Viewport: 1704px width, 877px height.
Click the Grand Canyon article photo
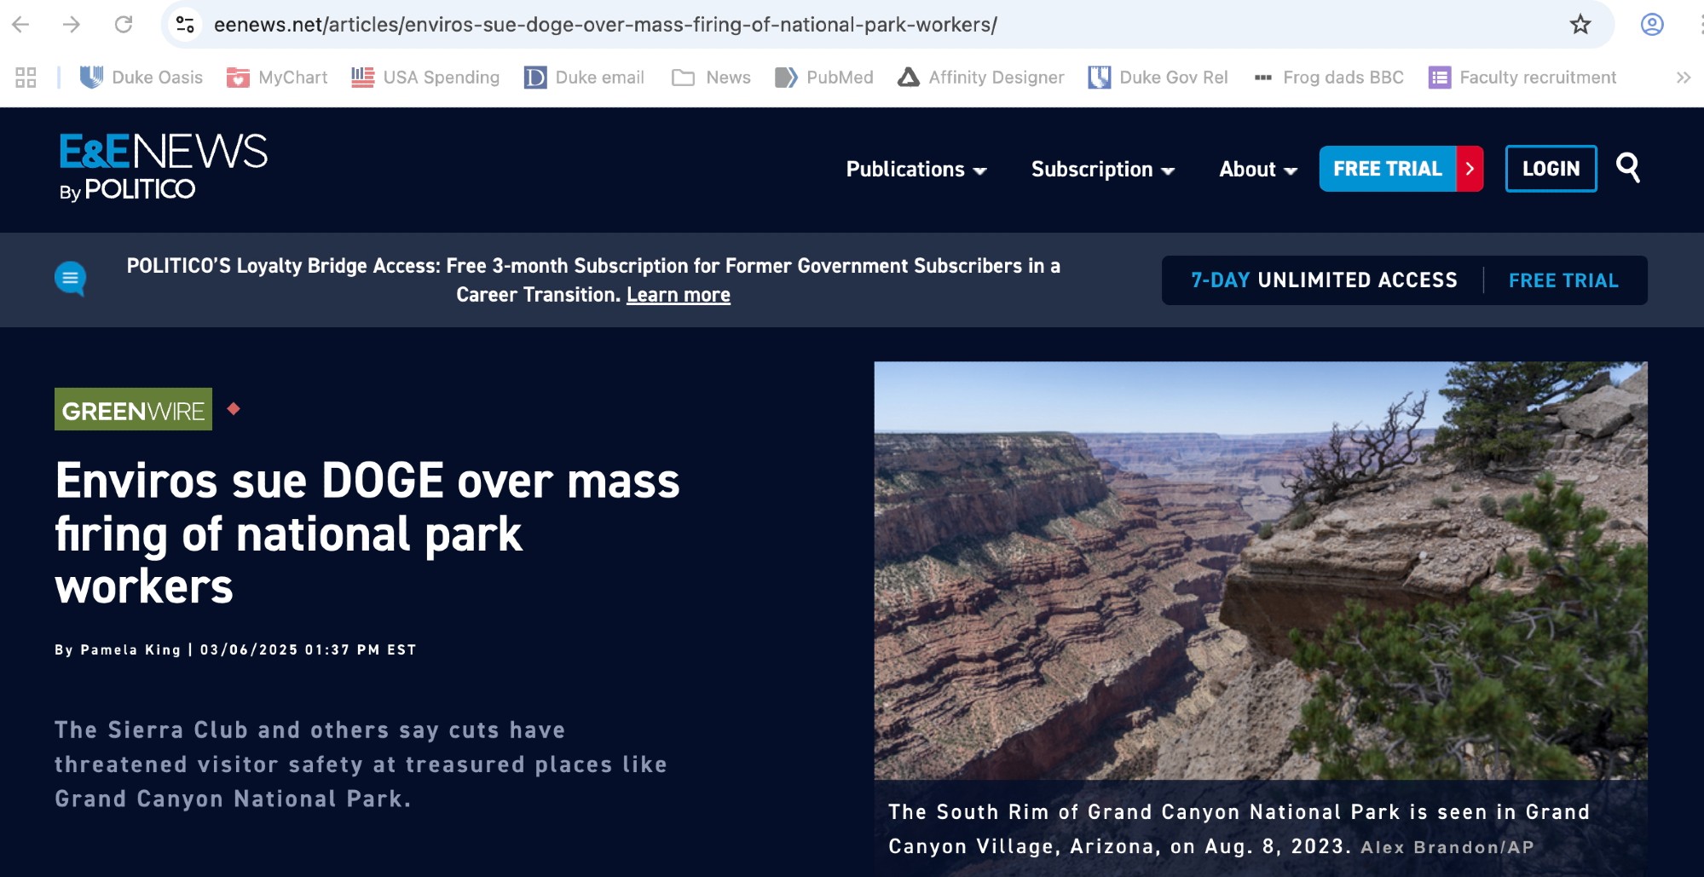pyautogui.click(x=1260, y=569)
